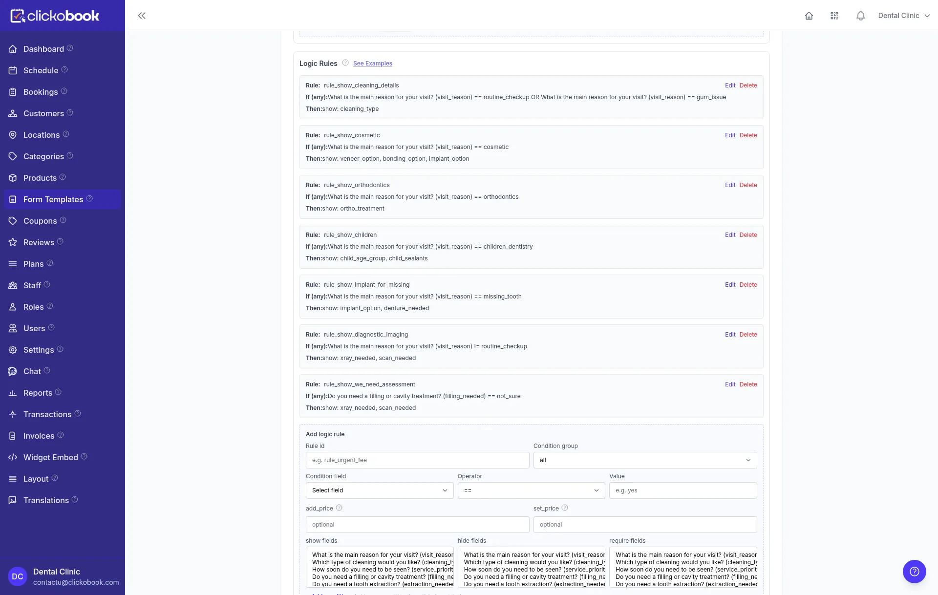Click the clickobook logo
938x595 pixels.
55,16
